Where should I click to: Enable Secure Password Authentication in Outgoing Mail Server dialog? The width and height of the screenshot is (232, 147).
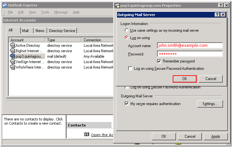point(130,69)
